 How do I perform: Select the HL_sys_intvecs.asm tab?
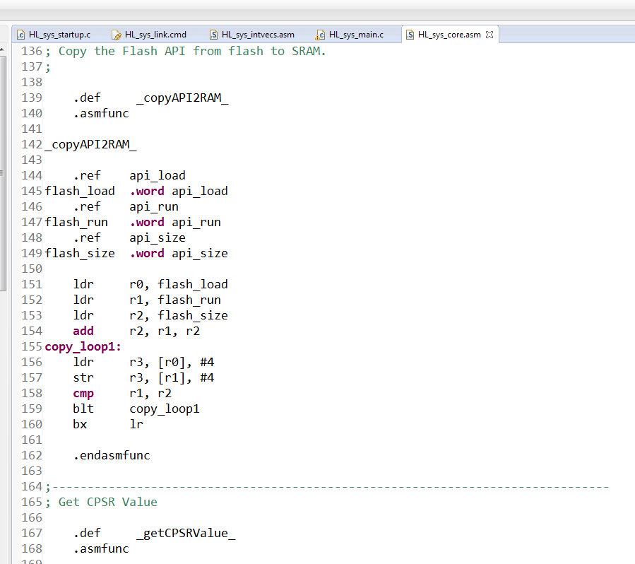[x=253, y=35]
